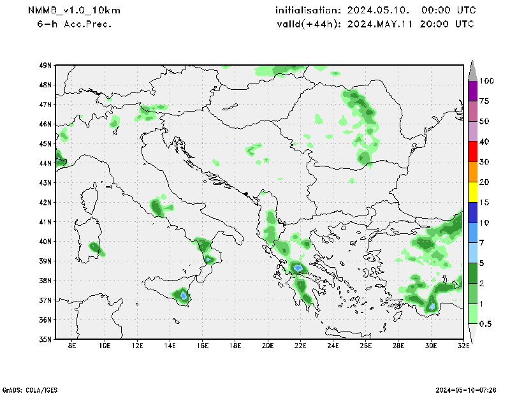Click the 6-h Acc.Prec. label

(75, 24)
